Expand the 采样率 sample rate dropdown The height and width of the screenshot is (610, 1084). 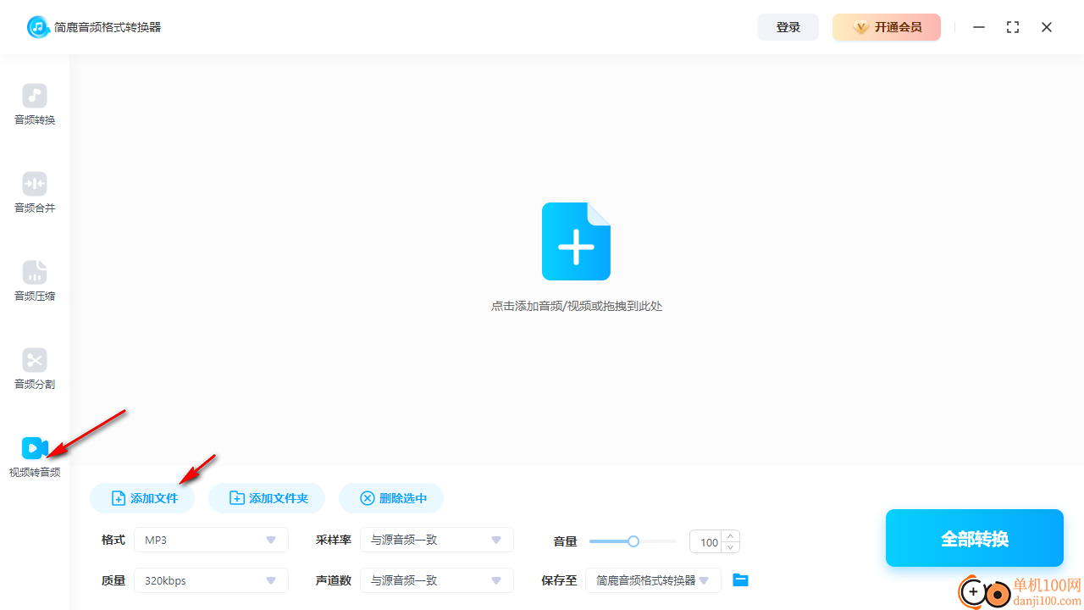pyautogui.click(x=437, y=540)
